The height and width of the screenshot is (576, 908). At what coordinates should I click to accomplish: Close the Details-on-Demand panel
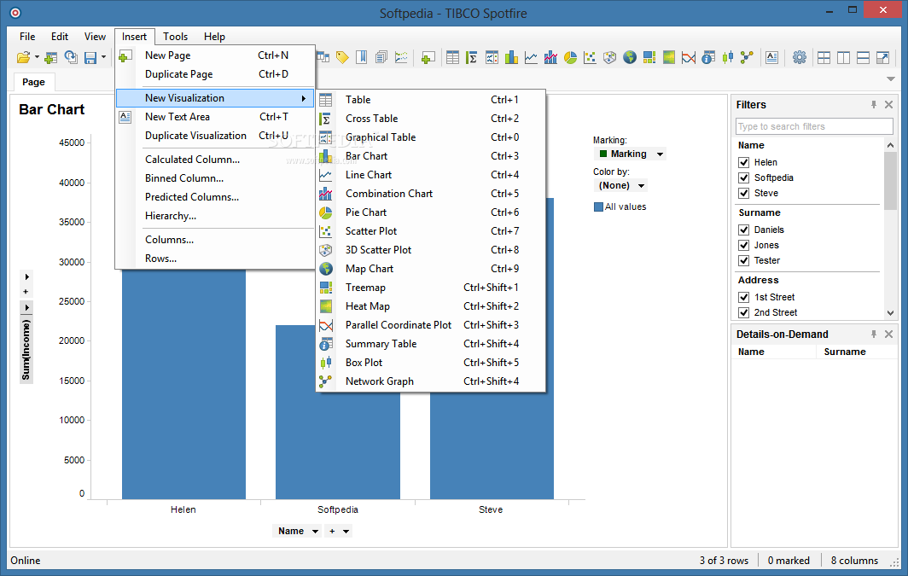[889, 334]
